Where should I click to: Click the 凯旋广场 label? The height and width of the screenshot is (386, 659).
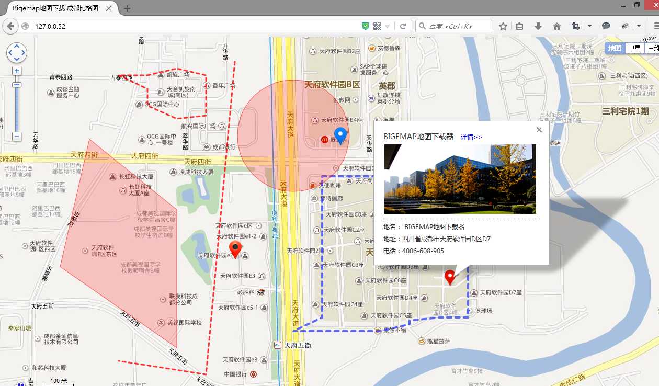coord(178,75)
